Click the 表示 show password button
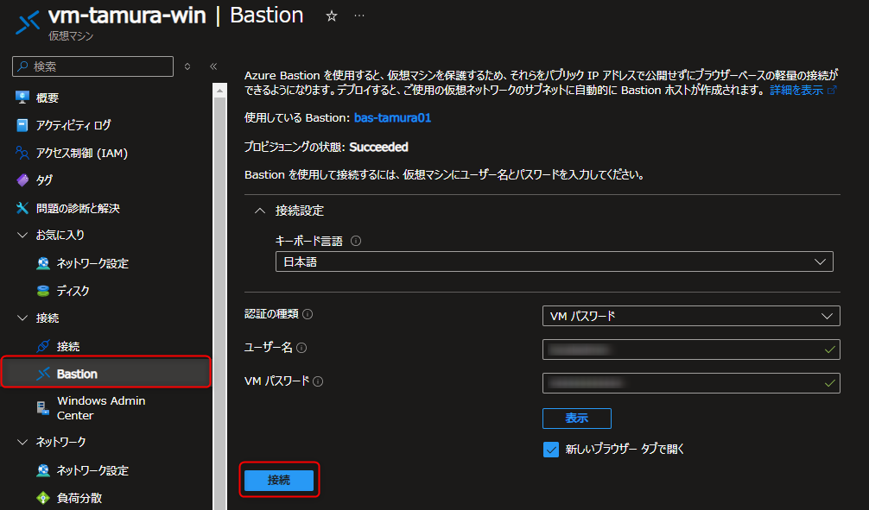This screenshot has height=510, width=869. (x=576, y=418)
